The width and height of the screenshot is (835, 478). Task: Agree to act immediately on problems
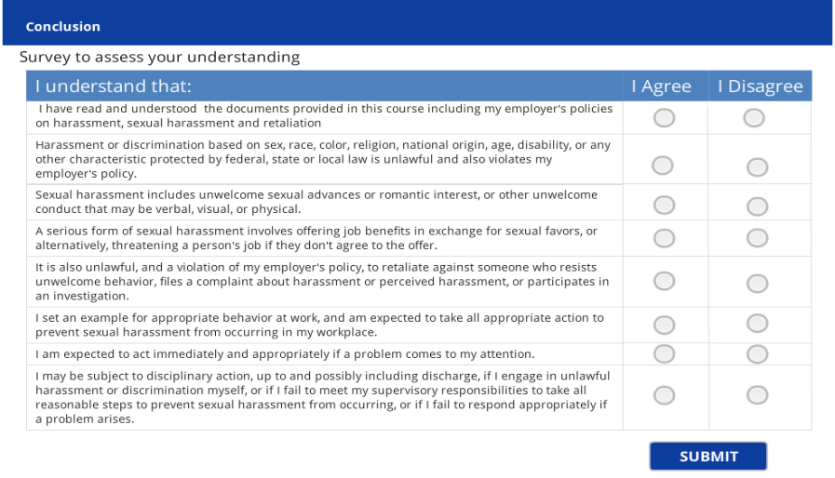click(x=664, y=353)
